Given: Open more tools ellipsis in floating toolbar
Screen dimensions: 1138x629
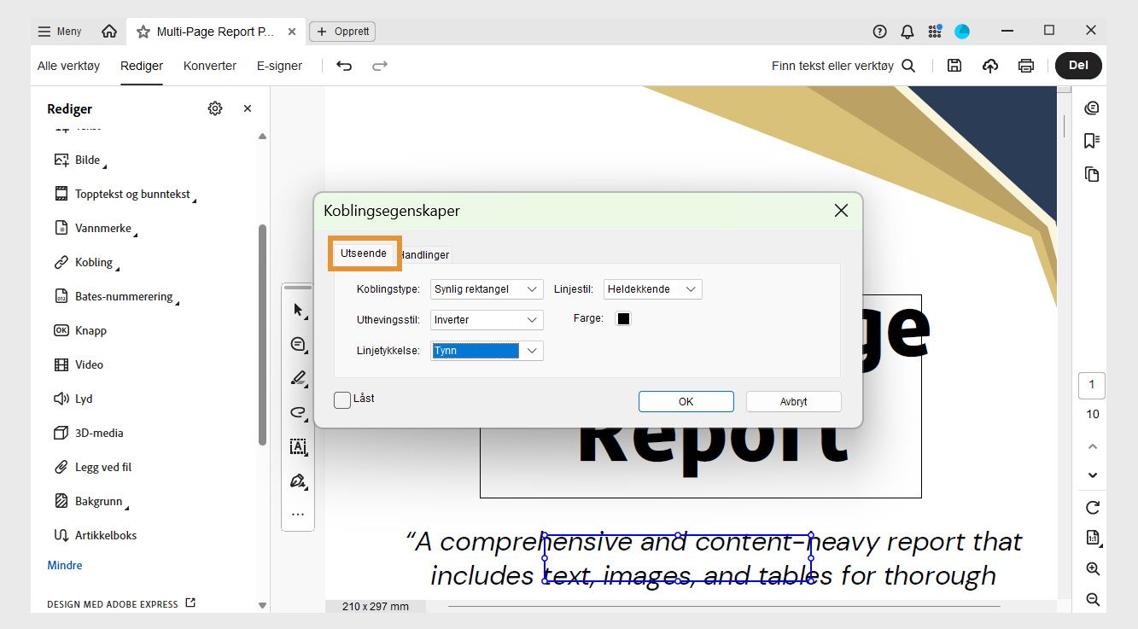Looking at the screenshot, I should [x=298, y=515].
